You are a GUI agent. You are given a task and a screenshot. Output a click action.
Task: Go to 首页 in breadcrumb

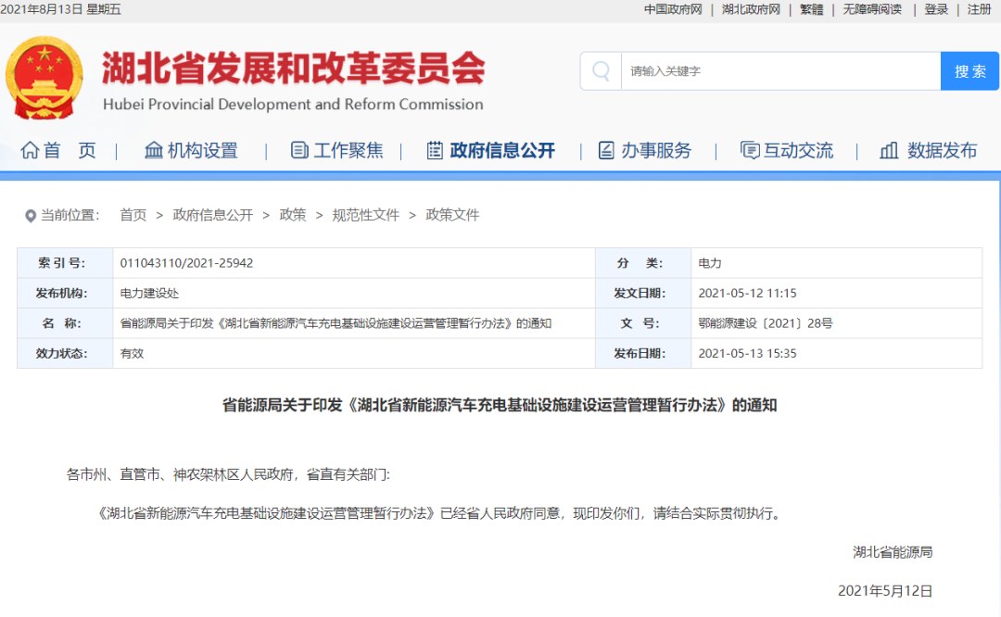(133, 215)
